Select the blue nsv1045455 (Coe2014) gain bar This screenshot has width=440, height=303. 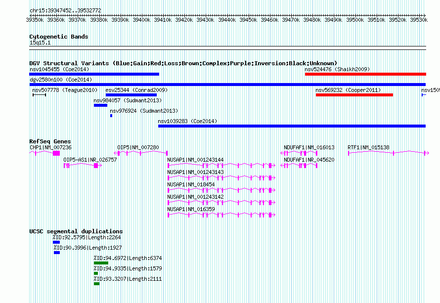(94, 74)
